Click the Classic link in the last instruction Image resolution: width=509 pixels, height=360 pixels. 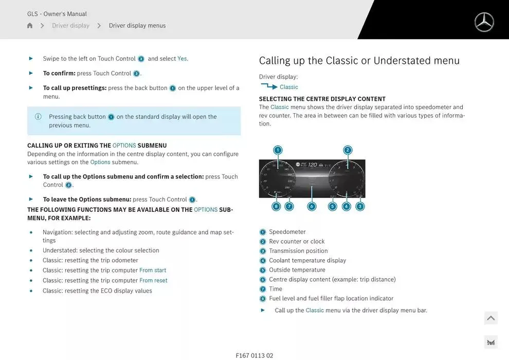(315, 310)
